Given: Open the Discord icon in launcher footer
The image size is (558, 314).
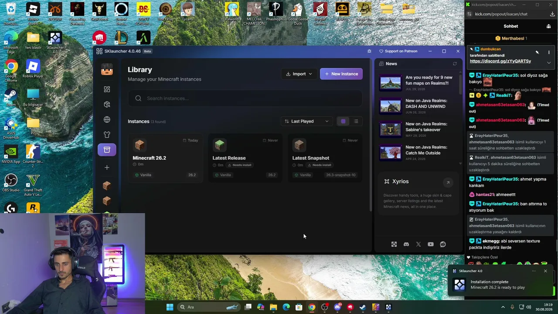Looking at the screenshot, I should point(406,244).
